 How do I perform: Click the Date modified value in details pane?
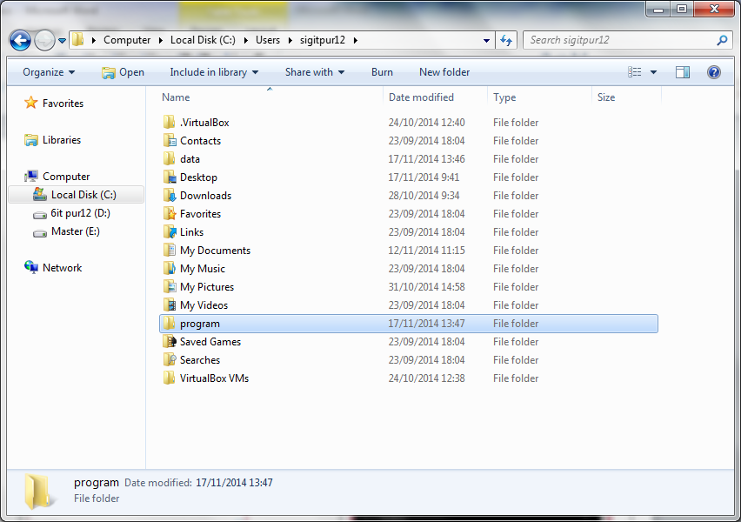point(235,483)
